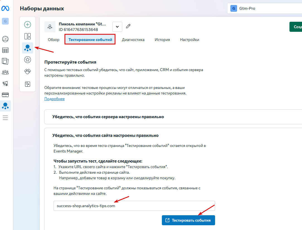The image size is (302, 230).
Task: Open the pages documents icon in sidebar
Action: click(5, 61)
